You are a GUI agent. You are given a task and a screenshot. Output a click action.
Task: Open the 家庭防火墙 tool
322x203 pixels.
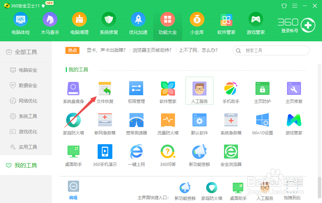(x=73, y=122)
